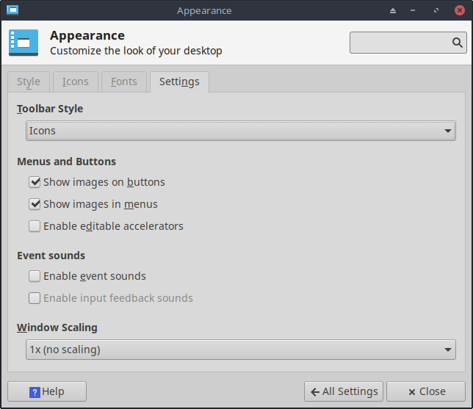Screen dimensions: 473x409
Task: Enable editable accelerators checkbox
Action: click(x=35, y=226)
